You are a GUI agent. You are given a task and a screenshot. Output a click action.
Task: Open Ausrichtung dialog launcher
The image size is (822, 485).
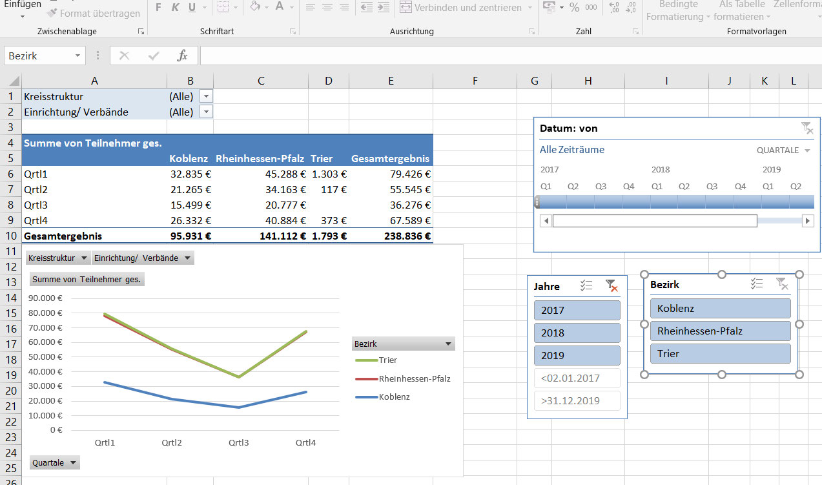(x=532, y=31)
